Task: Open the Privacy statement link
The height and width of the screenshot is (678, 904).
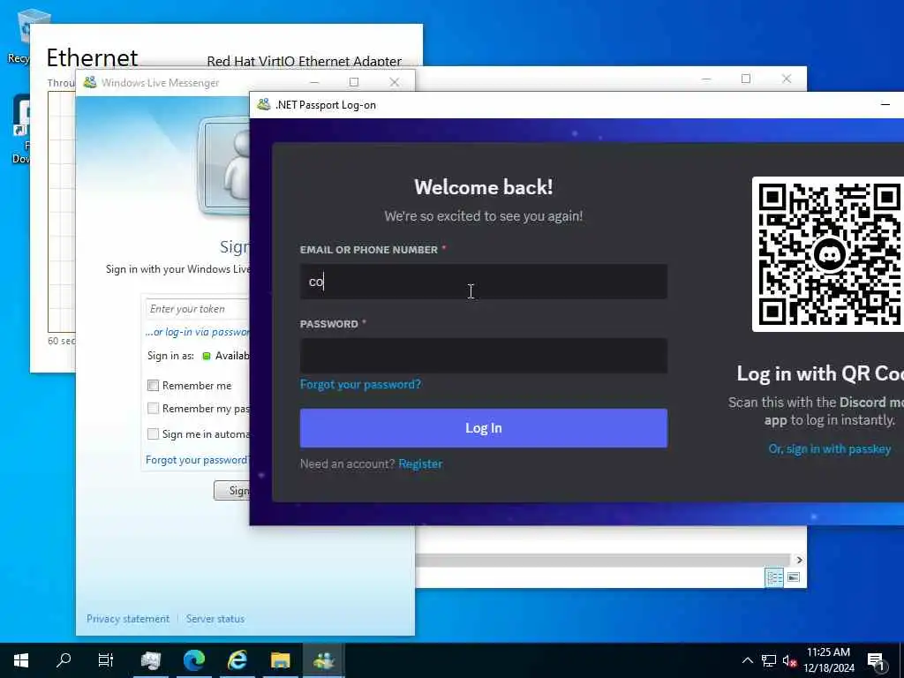Action: point(128,619)
